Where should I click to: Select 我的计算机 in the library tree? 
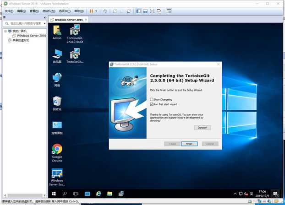19,31
